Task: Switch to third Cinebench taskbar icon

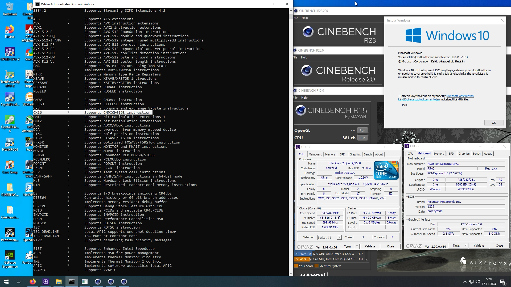Action: (x=124, y=282)
